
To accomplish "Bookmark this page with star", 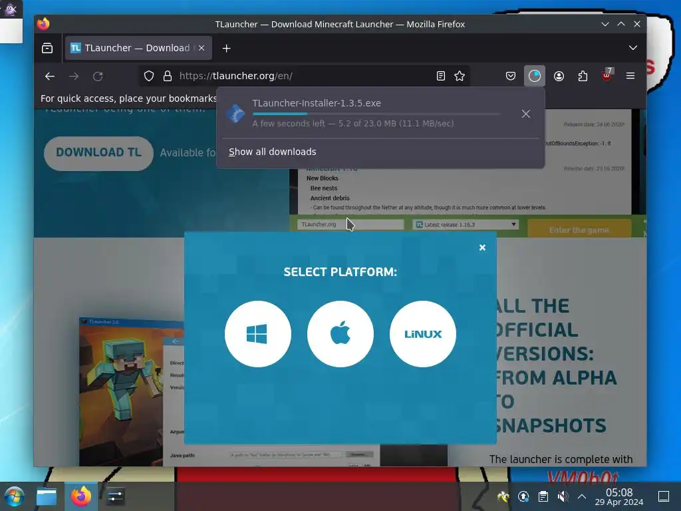I will pos(460,76).
